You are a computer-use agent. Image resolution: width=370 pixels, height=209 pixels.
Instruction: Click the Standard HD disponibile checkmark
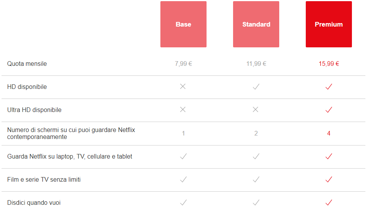[x=256, y=87]
